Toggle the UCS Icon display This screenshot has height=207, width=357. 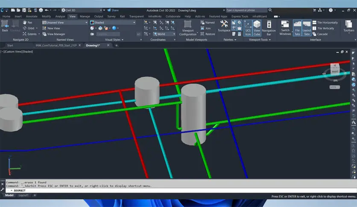248,28
